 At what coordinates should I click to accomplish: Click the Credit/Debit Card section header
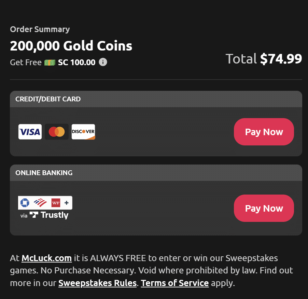click(x=48, y=99)
